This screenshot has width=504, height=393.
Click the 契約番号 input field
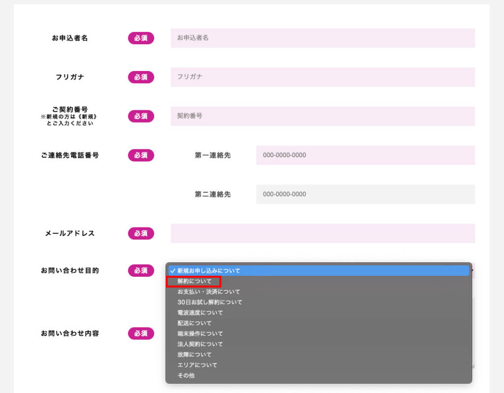(323, 116)
